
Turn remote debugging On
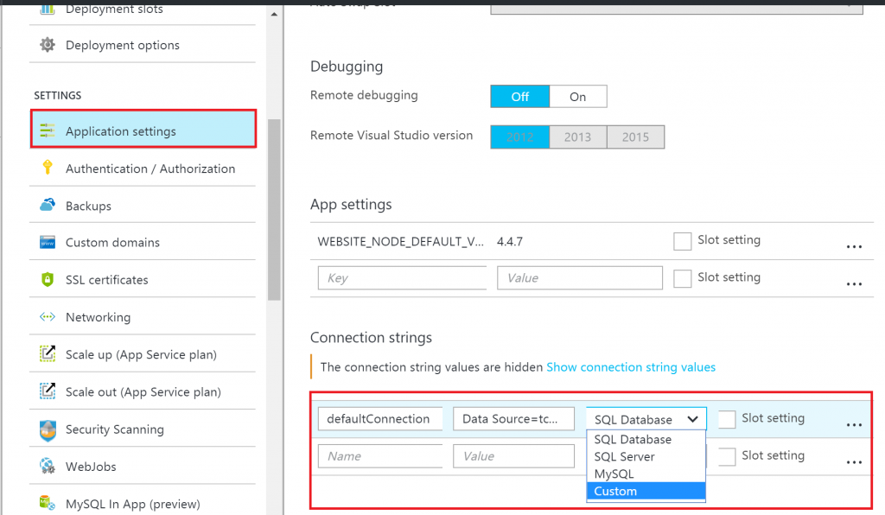[577, 96]
